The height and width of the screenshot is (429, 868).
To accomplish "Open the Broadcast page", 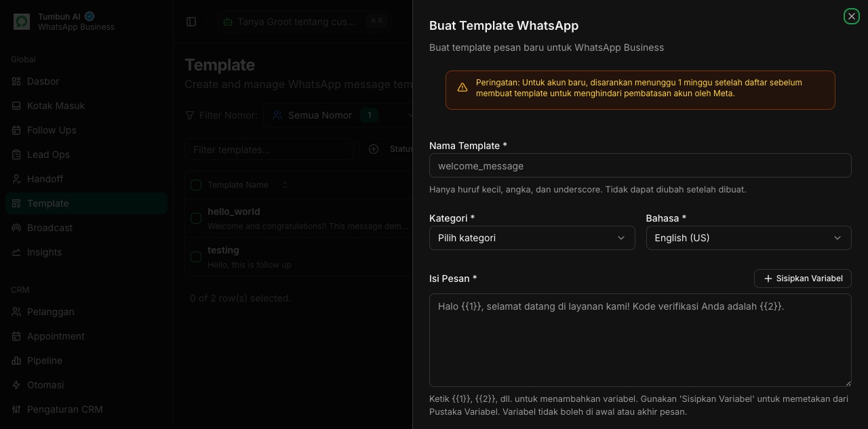I will coord(86,228).
